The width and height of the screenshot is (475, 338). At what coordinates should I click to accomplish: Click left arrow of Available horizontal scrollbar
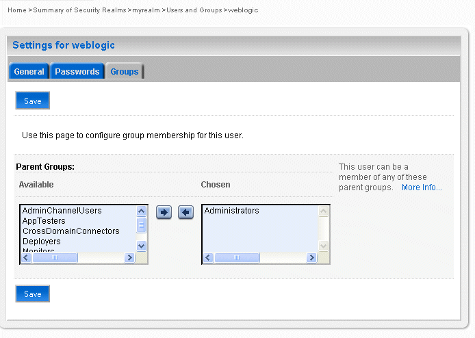pos(26,258)
